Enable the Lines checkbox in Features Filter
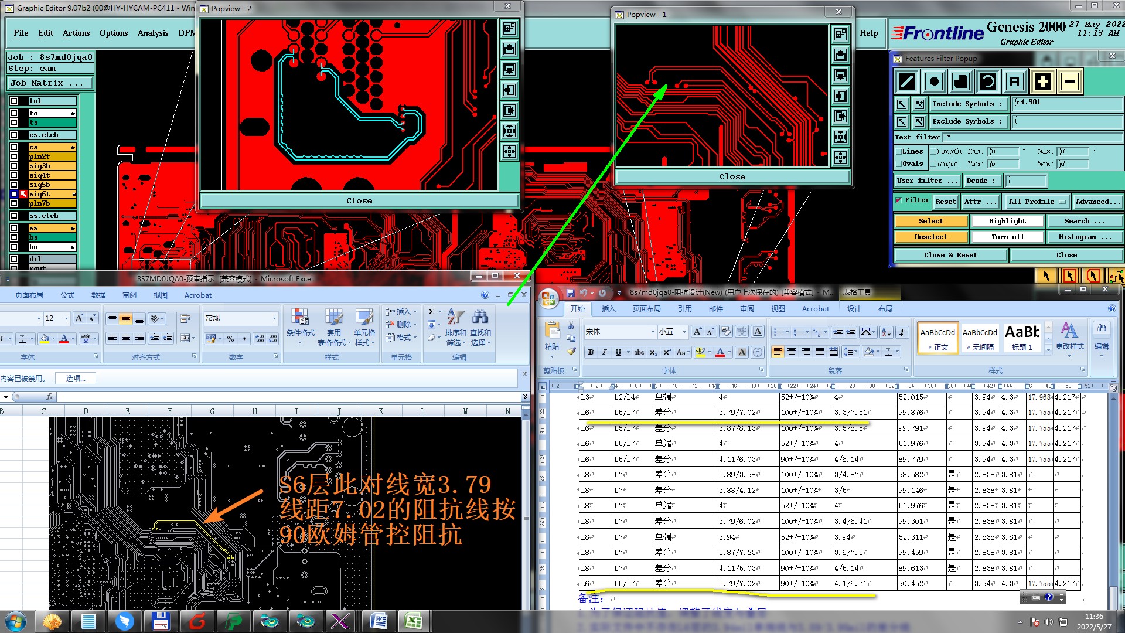This screenshot has height=633, width=1125. pyautogui.click(x=899, y=152)
